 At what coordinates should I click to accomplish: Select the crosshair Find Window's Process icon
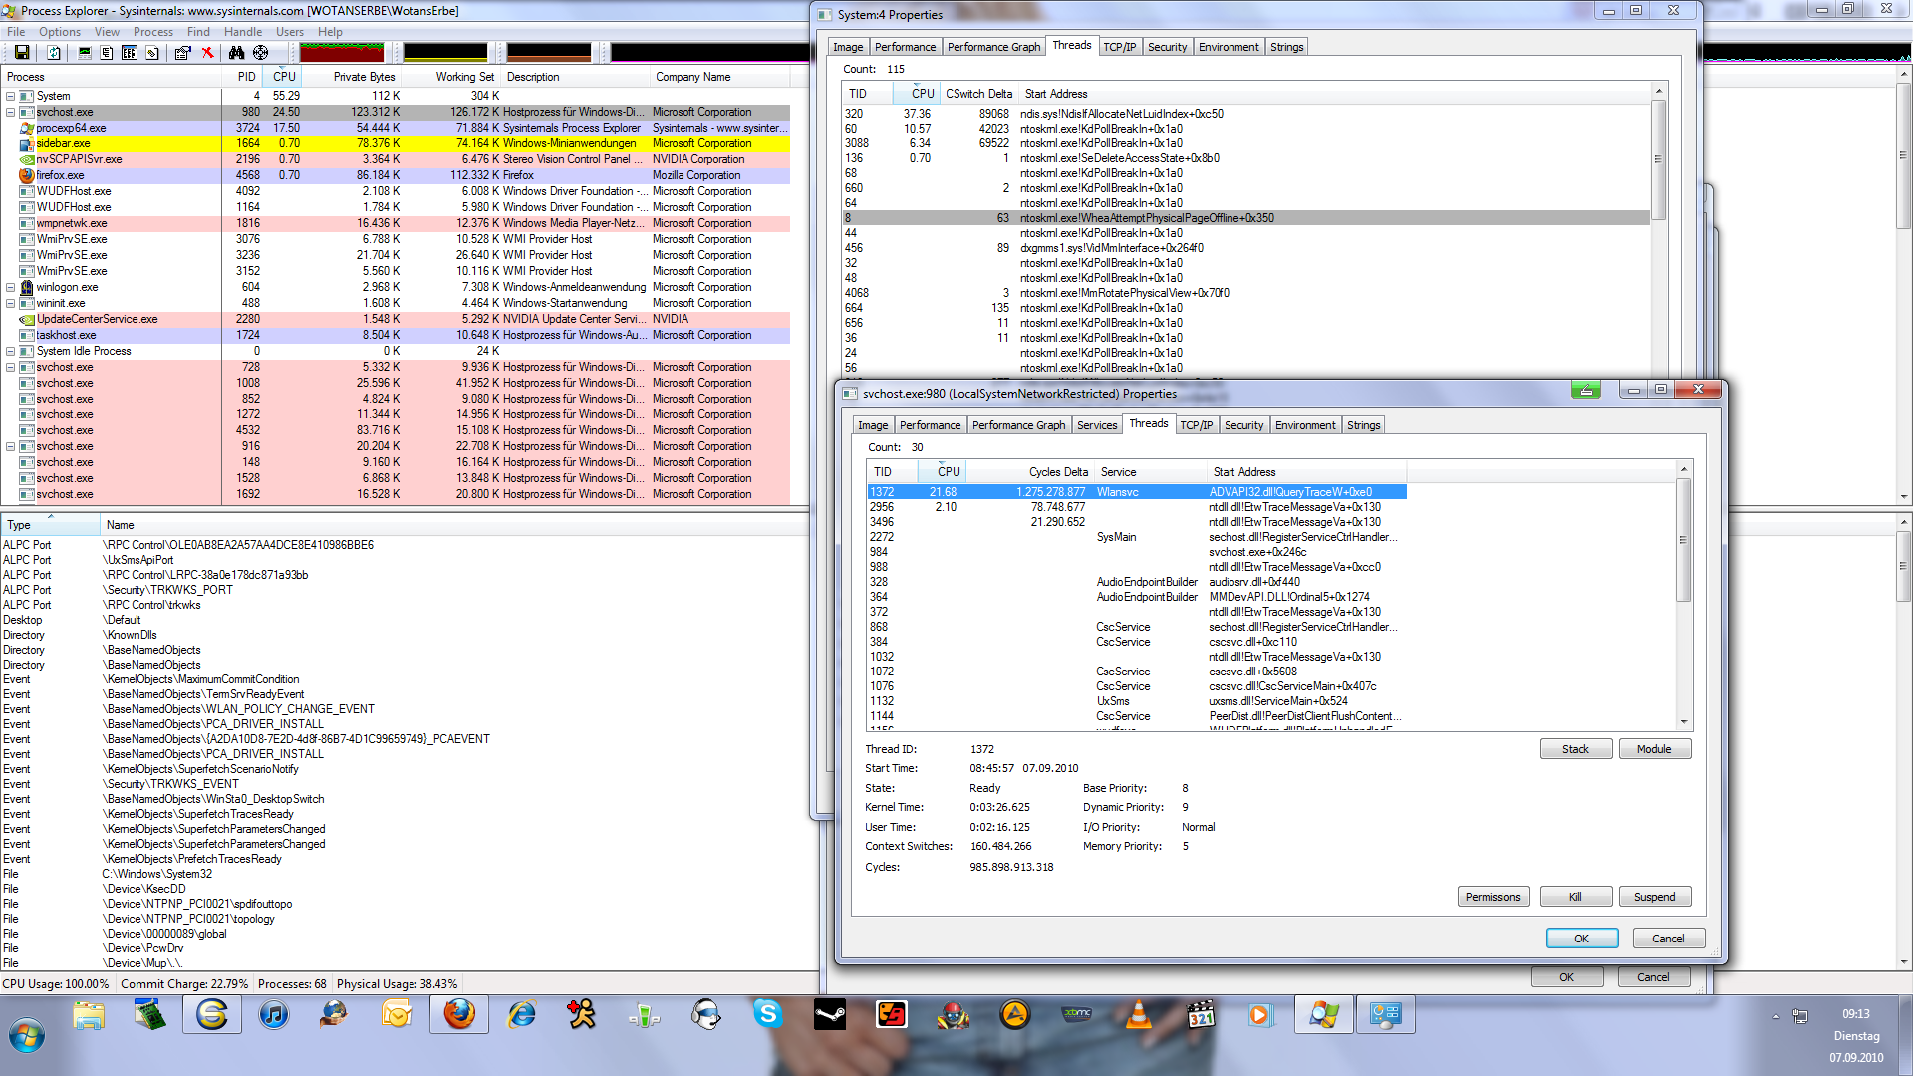[261, 52]
